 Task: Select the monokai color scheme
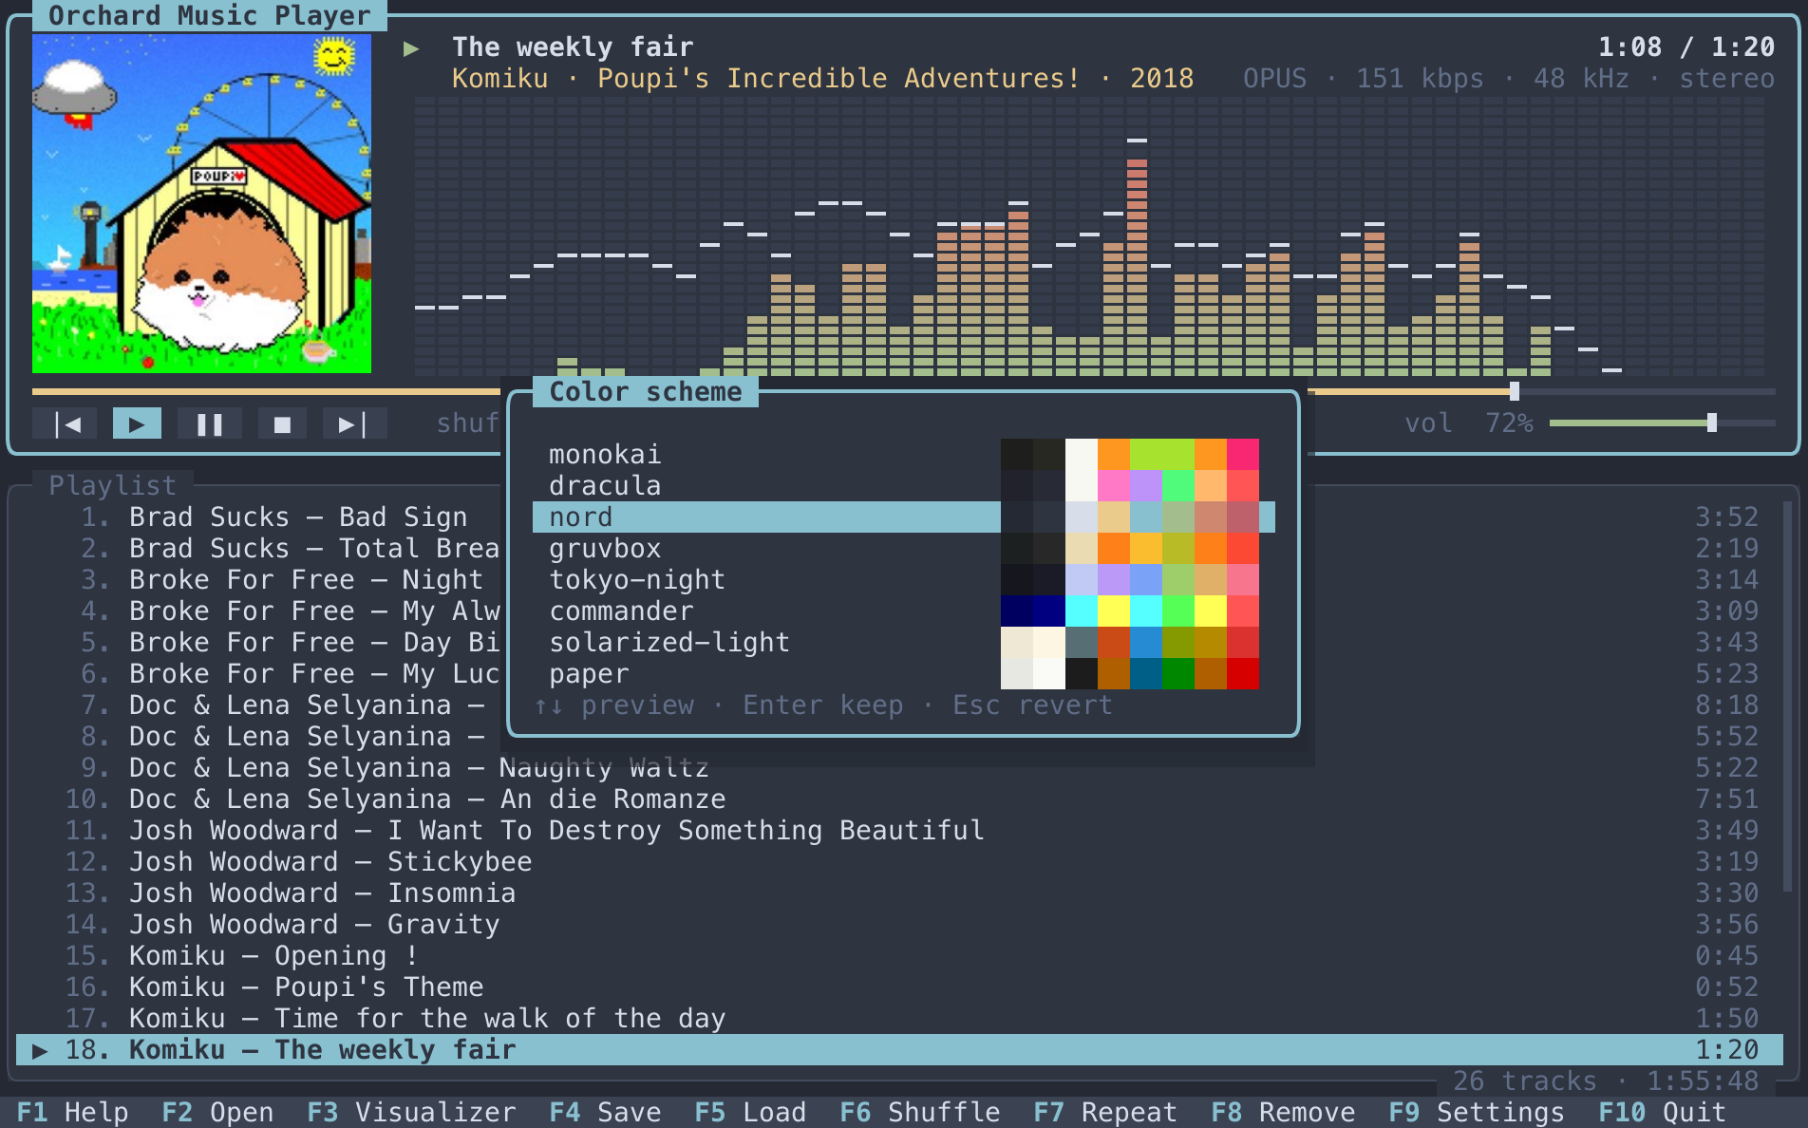pyautogui.click(x=903, y=454)
